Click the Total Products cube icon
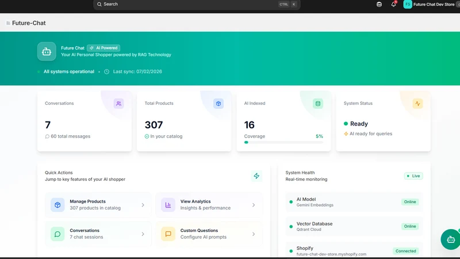The width and height of the screenshot is (460, 259). point(218,104)
